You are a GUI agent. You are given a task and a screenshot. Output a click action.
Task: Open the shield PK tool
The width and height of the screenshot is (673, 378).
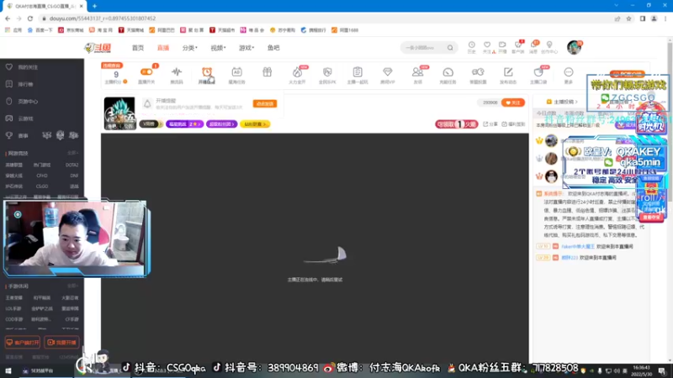pos(327,72)
